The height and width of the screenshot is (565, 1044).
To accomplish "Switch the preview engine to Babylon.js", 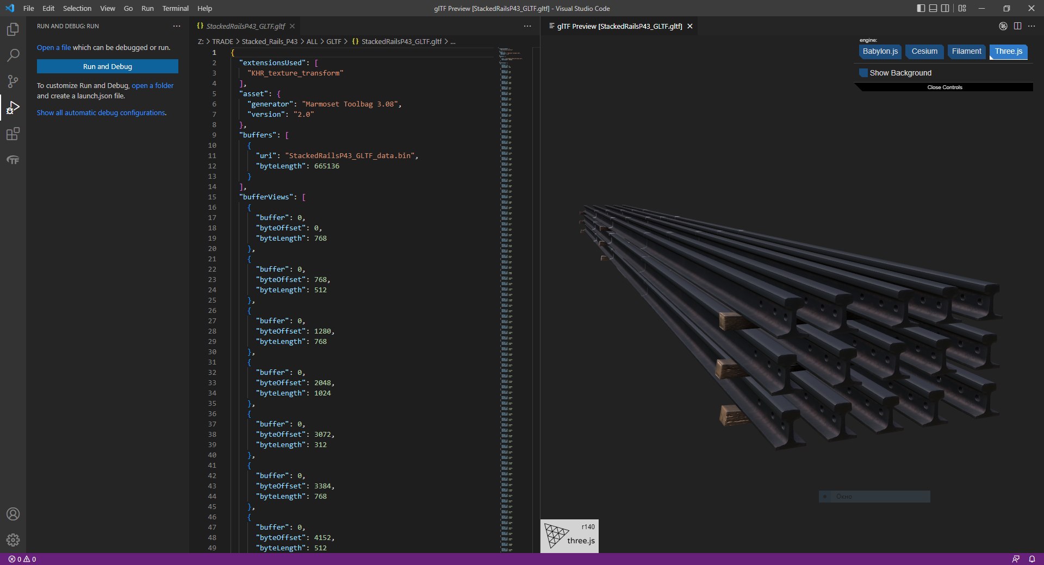I will [880, 51].
